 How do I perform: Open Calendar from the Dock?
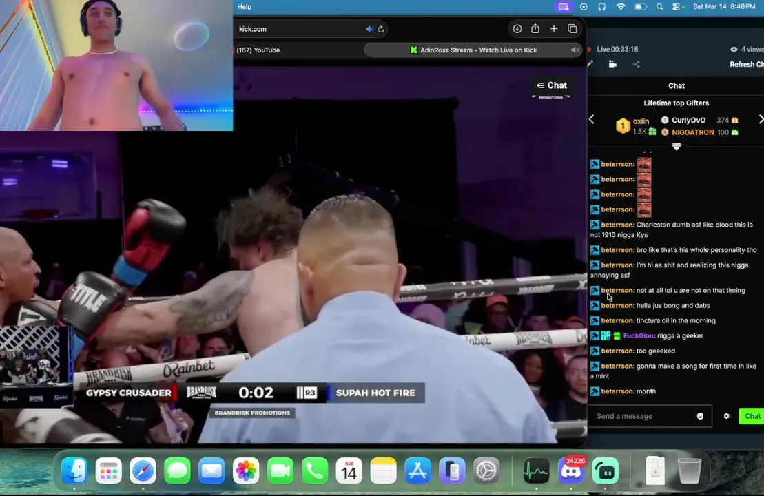349,471
